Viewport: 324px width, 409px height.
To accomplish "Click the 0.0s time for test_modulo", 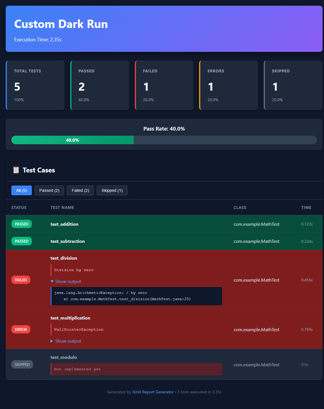I will (305, 365).
